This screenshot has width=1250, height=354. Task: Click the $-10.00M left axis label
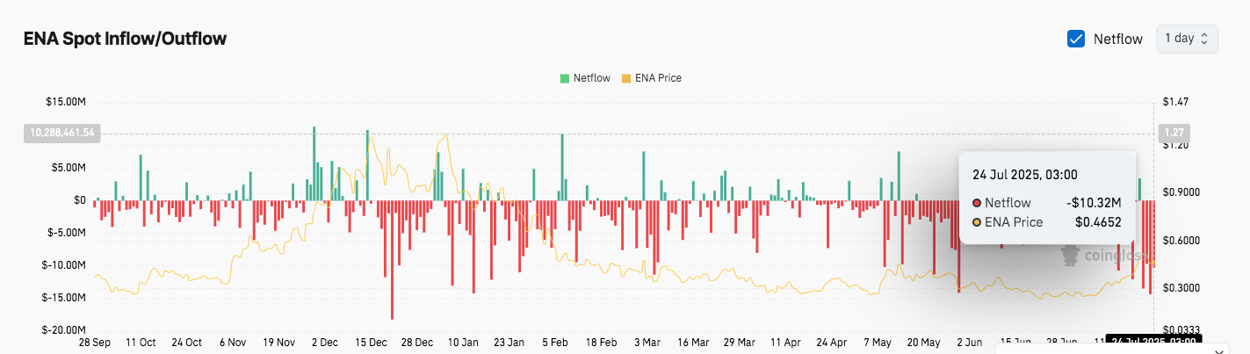tap(64, 265)
